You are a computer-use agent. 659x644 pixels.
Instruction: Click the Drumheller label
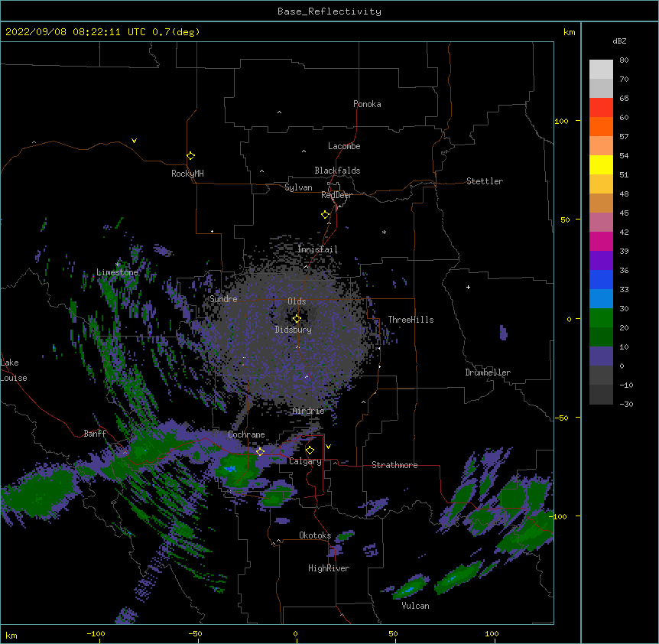(488, 372)
